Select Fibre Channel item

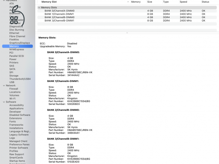point(17,37)
